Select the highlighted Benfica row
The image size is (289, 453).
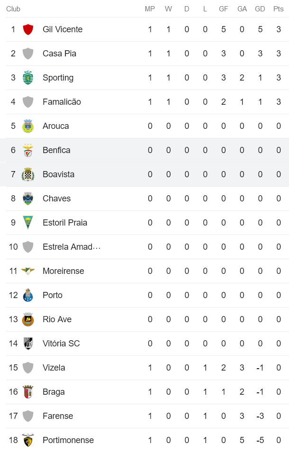coord(142,150)
